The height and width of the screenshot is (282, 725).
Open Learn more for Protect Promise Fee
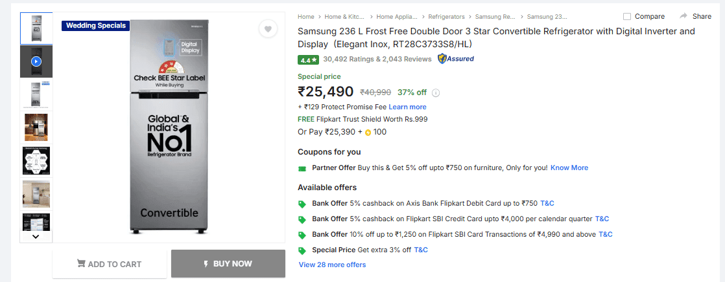[407, 107]
